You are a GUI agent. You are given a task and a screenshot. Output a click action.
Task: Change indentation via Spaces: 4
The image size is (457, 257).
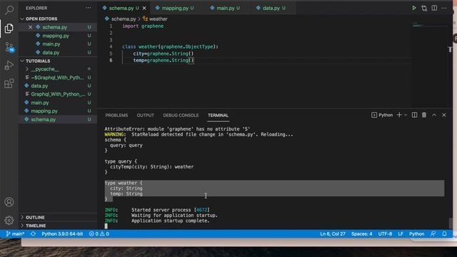(362, 234)
